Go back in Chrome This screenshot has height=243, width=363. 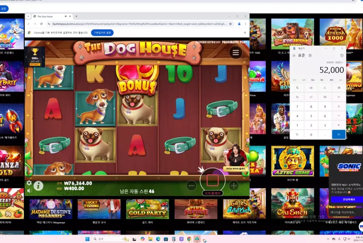click(29, 24)
